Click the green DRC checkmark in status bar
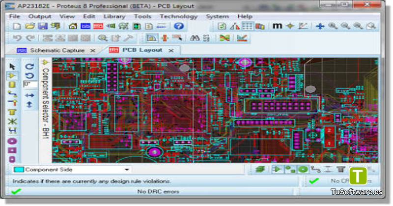 [16, 192]
